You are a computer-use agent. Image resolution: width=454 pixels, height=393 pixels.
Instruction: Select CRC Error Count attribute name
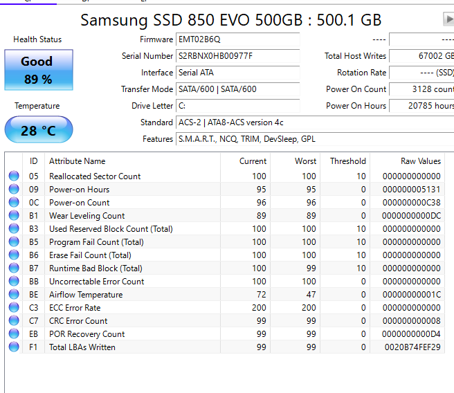78,321
